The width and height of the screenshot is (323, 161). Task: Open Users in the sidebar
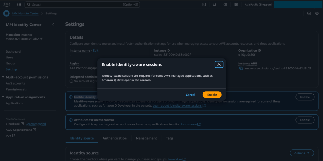(x=9, y=58)
